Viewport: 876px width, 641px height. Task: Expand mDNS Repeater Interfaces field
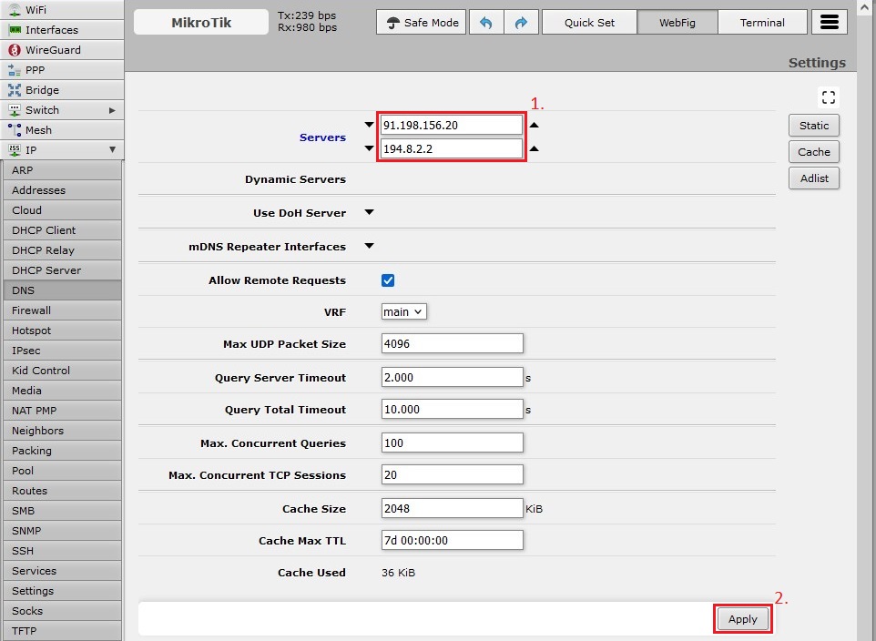coord(369,247)
